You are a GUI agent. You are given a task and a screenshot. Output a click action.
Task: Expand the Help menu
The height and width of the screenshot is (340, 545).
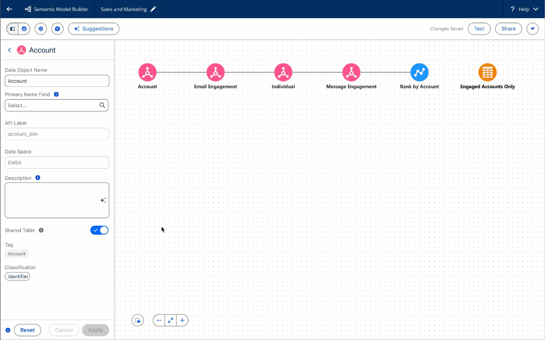coord(524,9)
